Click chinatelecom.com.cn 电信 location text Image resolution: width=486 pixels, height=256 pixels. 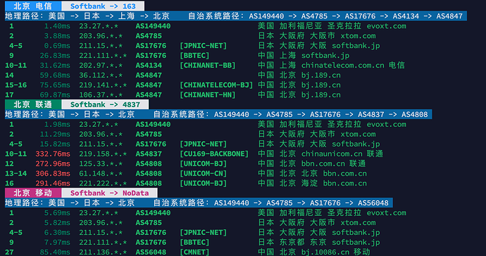pyautogui.click(x=353, y=66)
